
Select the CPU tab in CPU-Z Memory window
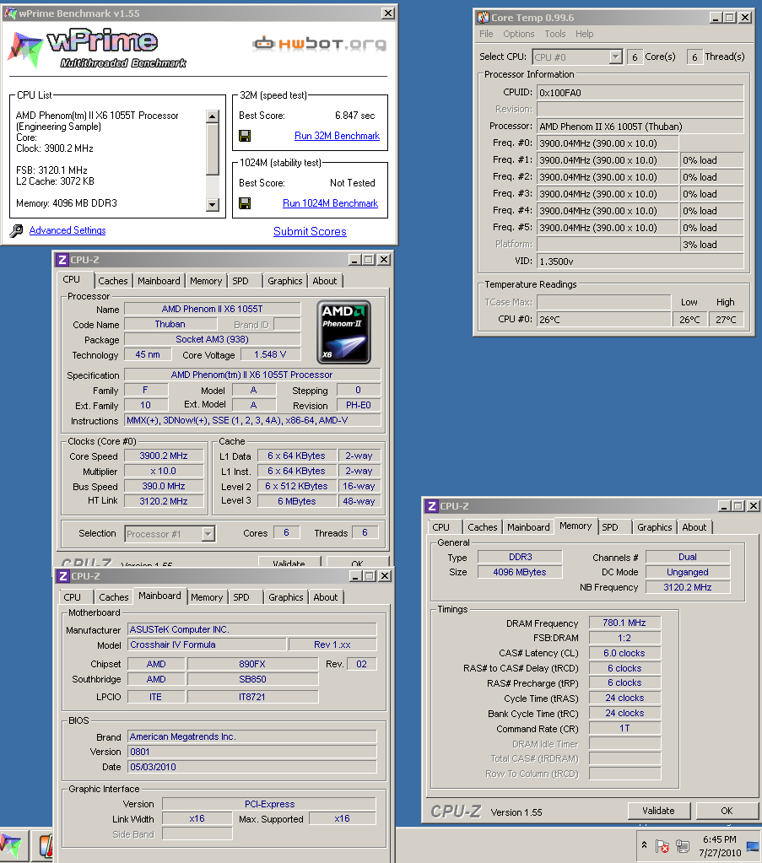click(x=441, y=527)
